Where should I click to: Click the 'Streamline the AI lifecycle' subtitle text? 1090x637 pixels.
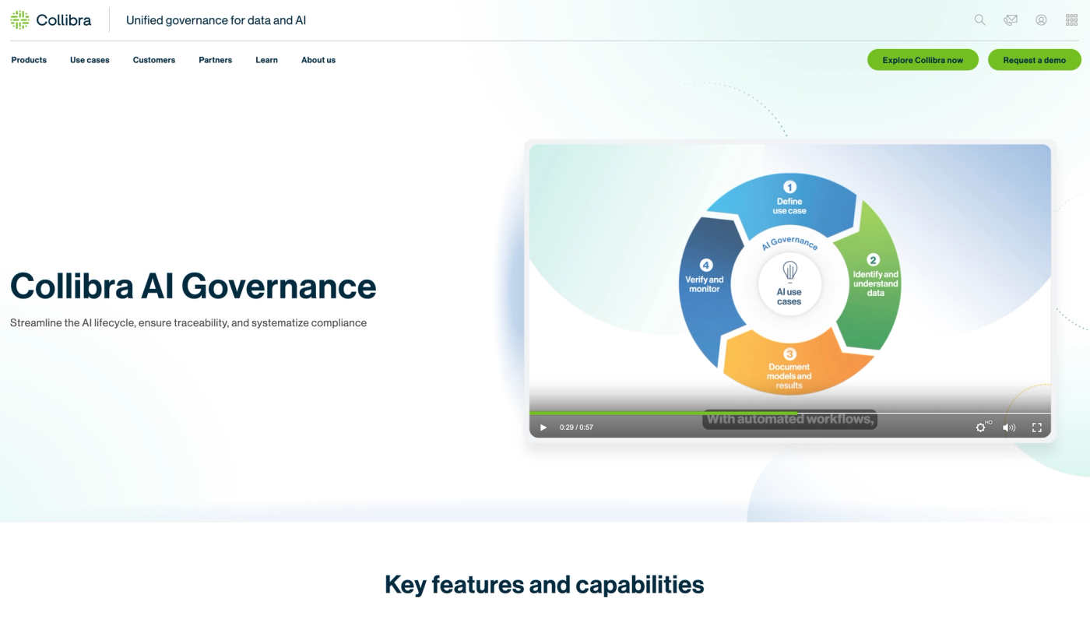(188, 322)
